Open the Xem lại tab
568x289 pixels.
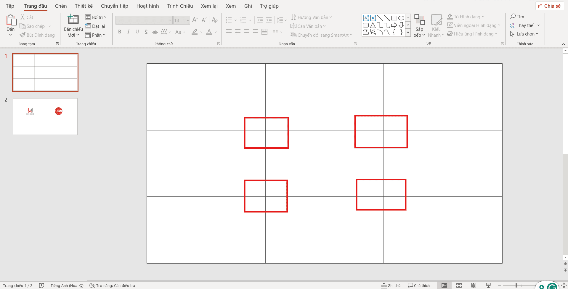click(x=209, y=6)
